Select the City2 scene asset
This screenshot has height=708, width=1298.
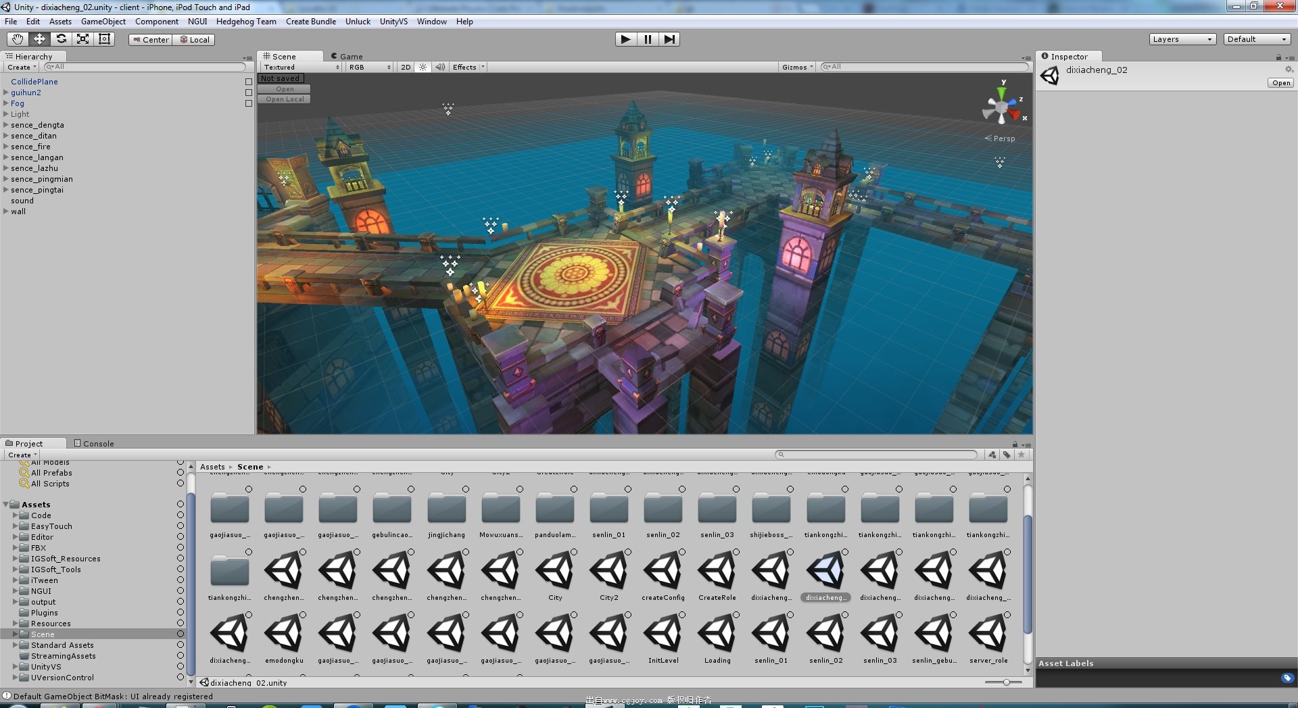coord(609,576)
